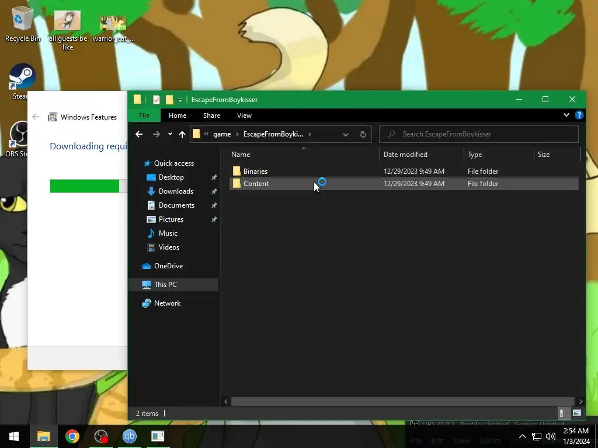Image resolution: width=598 pixels, height=448 pixels.
Task: Select This PC in the navigation pane
Action: pos(165,285)
